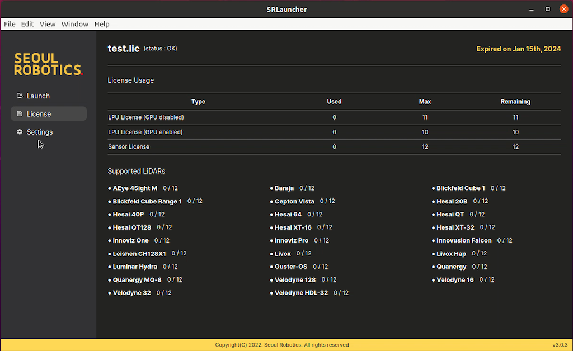Click the Cepton Vista entry
The width and height of the screenshot is (573, 351).
(x=302, y=201)
